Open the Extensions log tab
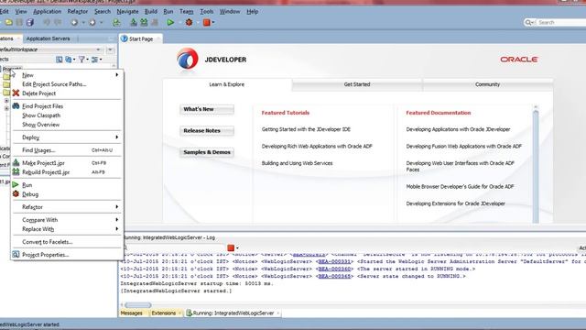This screenshot has height=330, width=586. 164,313
